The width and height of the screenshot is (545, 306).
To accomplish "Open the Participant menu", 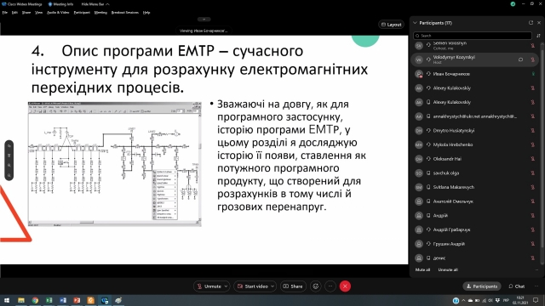I will (x=82, y=13).
